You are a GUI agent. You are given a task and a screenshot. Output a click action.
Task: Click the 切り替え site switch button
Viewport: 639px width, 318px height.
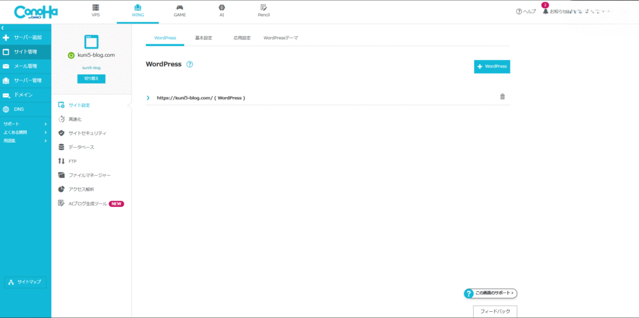(x=91, y=79)
